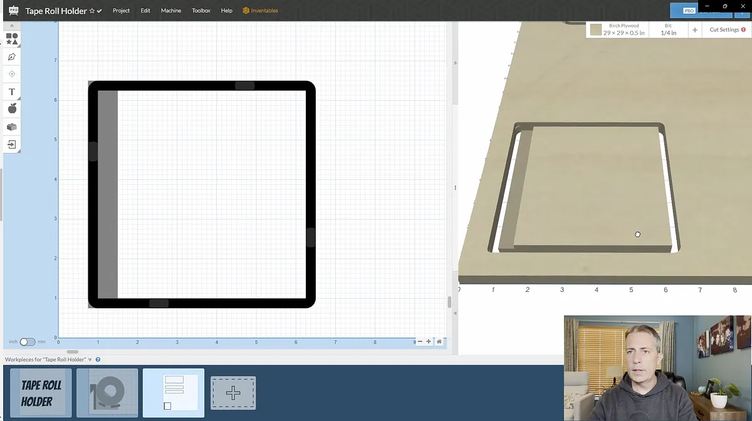Click the vertical scrollbar handle beside the canvas
The height and width of the screenshot is (421, 752).
click(449, 302)
